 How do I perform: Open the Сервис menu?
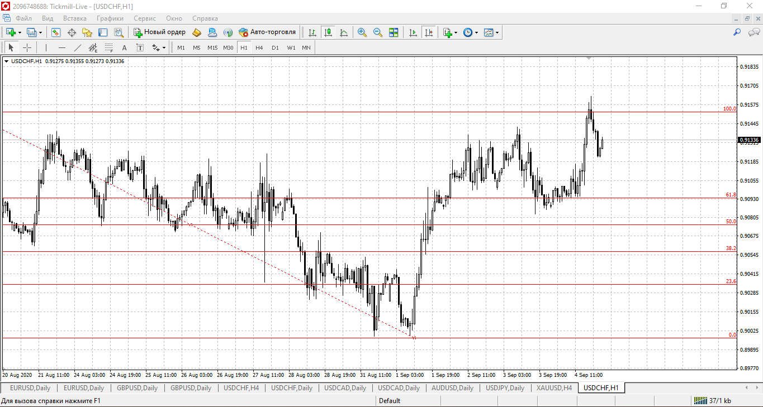pos(145,18)
